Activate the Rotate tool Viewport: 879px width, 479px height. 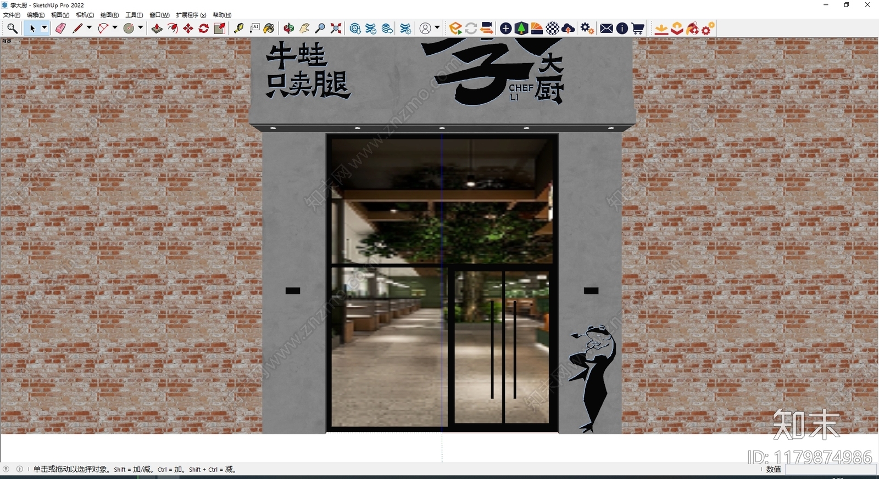[x=204, y=29]
